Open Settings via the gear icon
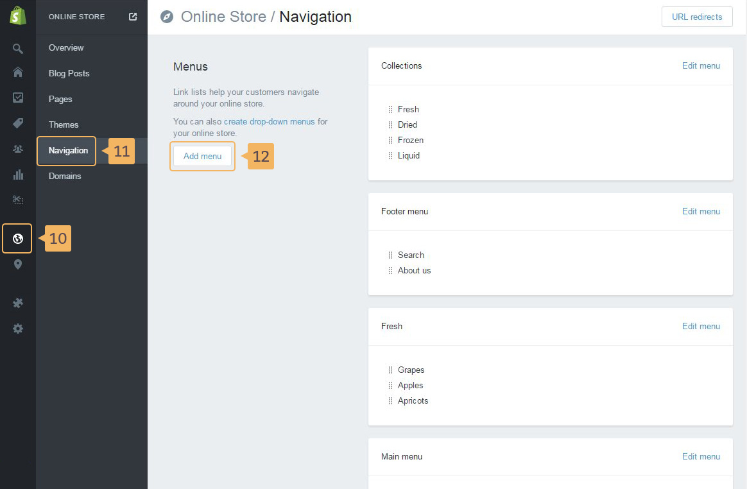 click(18, 329)
